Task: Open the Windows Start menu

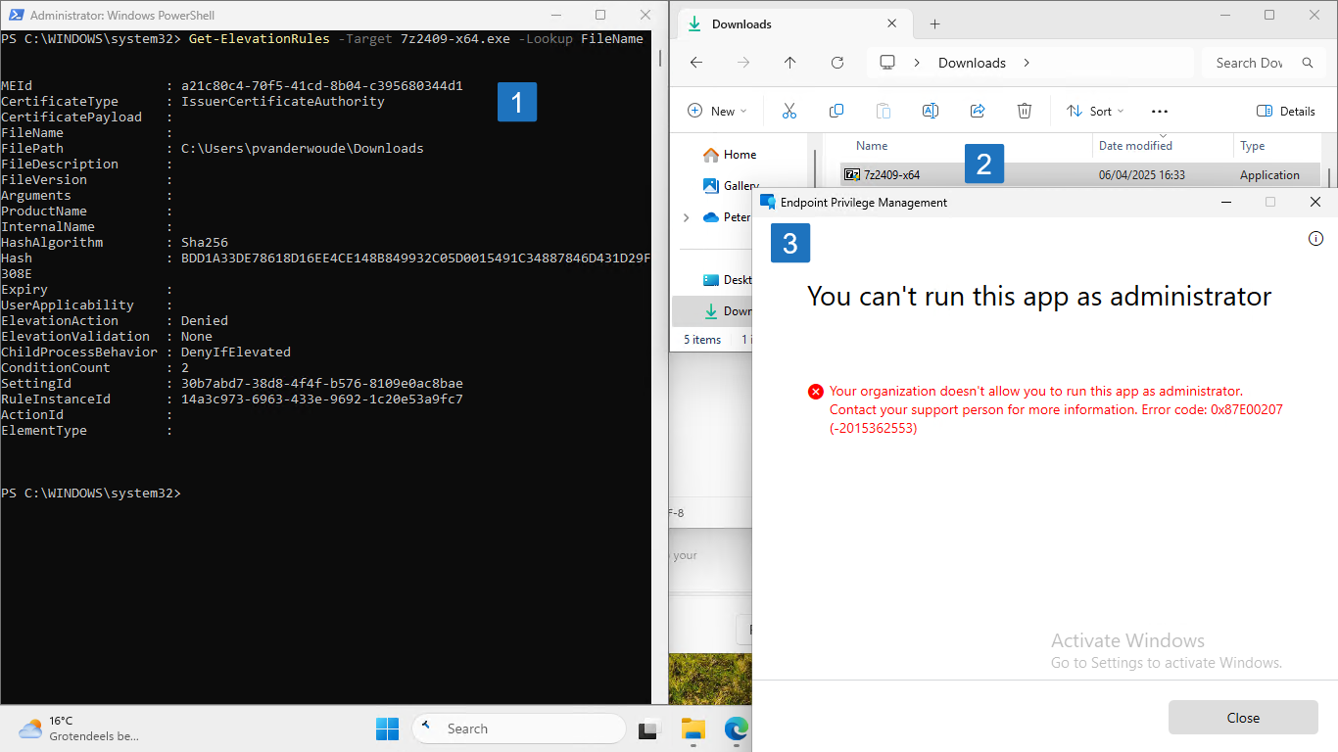Action: pyautogui.click(x=387, y=728)
